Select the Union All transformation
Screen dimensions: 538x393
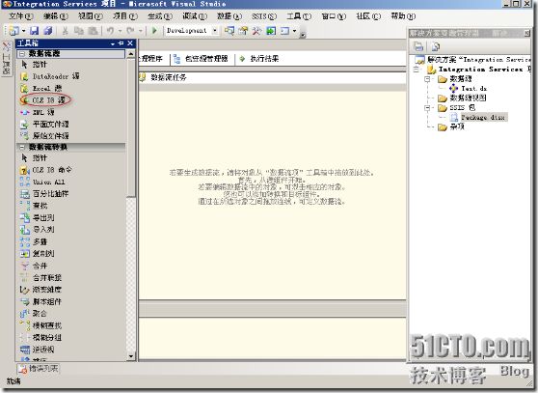42,182
